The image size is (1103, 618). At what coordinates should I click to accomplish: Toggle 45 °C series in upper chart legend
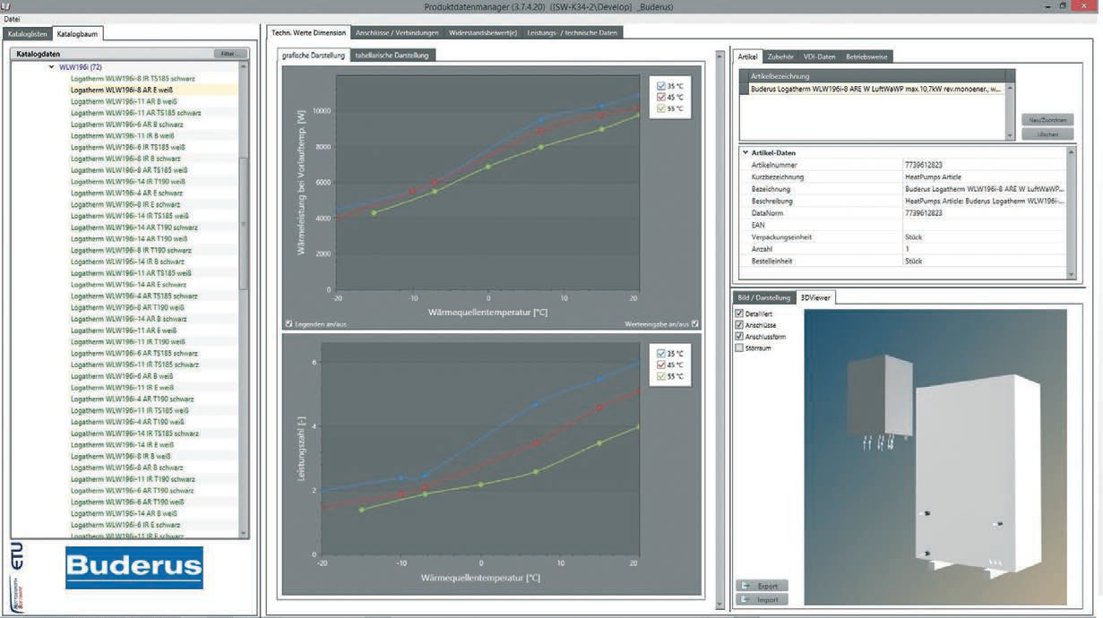pyautogui.click(x=660, y=97)
